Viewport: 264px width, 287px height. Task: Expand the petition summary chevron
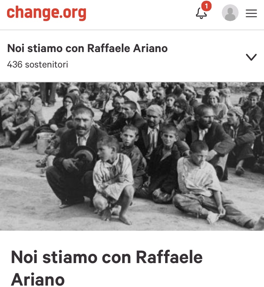pos(251,57)
